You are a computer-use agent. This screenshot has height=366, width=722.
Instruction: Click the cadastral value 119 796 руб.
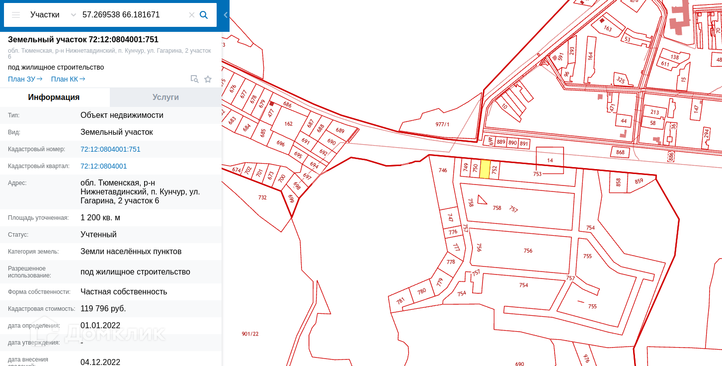coord(103,309)
